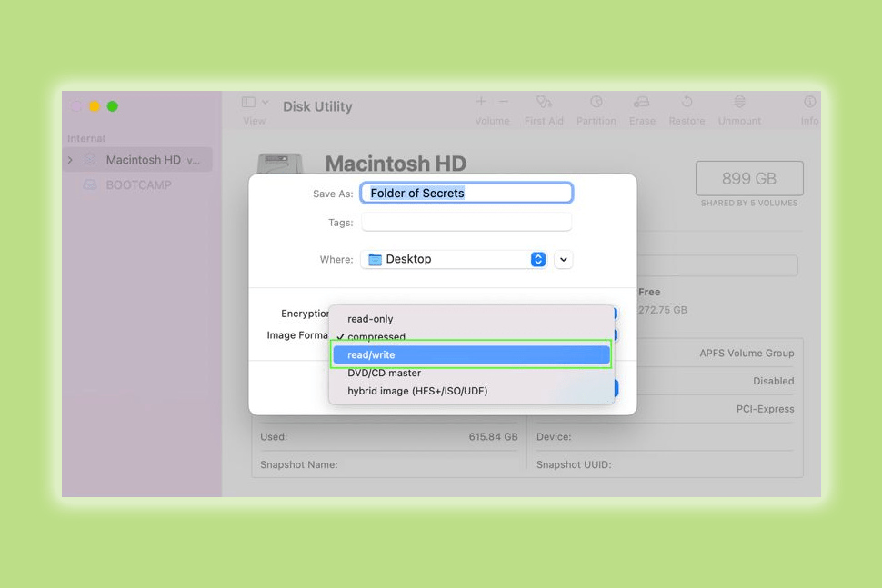Click the Disabled value in info table
This screenshot has height=588, width=882.
[x=774, y=381]
